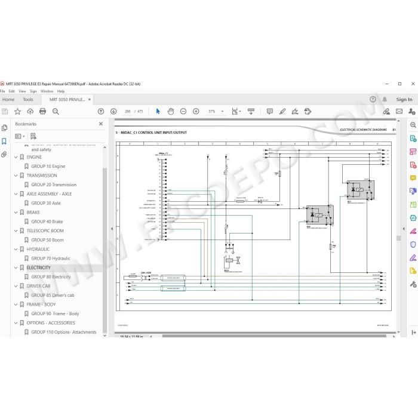Add a comment note icon
418x418 pixels.
coord(270,112)
